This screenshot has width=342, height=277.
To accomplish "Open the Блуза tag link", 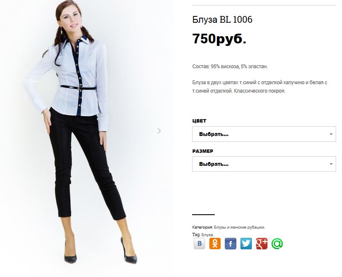I will (x=207, y=235).
